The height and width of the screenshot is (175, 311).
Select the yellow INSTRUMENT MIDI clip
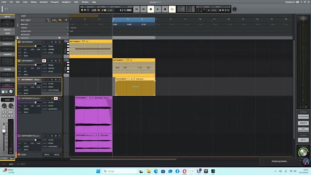[x=91, y=49]
